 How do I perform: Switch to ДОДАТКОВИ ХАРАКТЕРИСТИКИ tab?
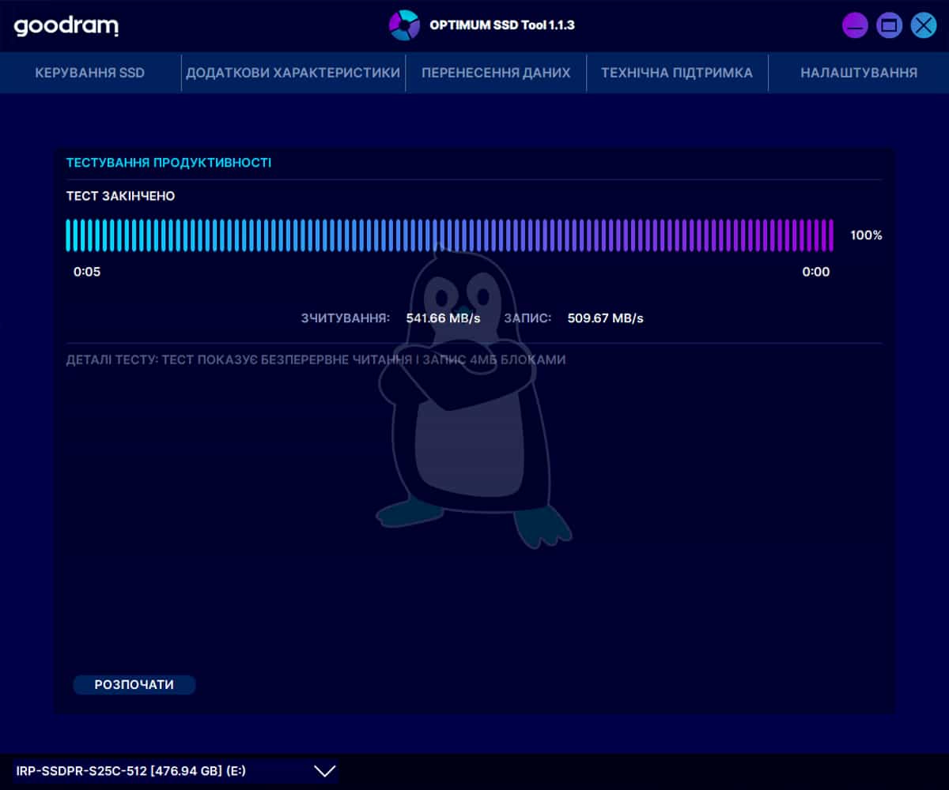click(x=293, y=73)
